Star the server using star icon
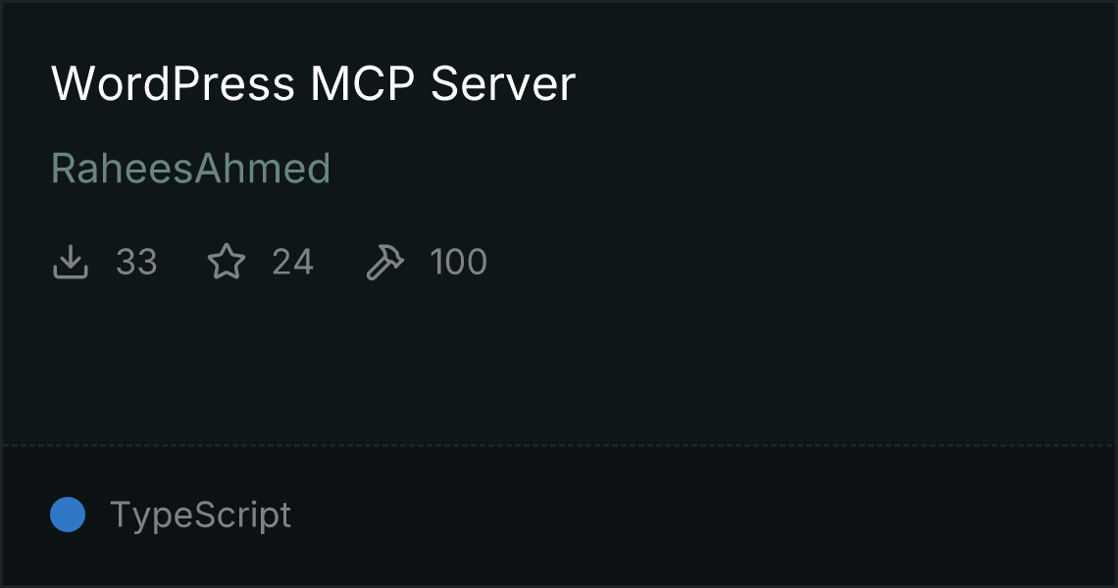 pos(227,262)
